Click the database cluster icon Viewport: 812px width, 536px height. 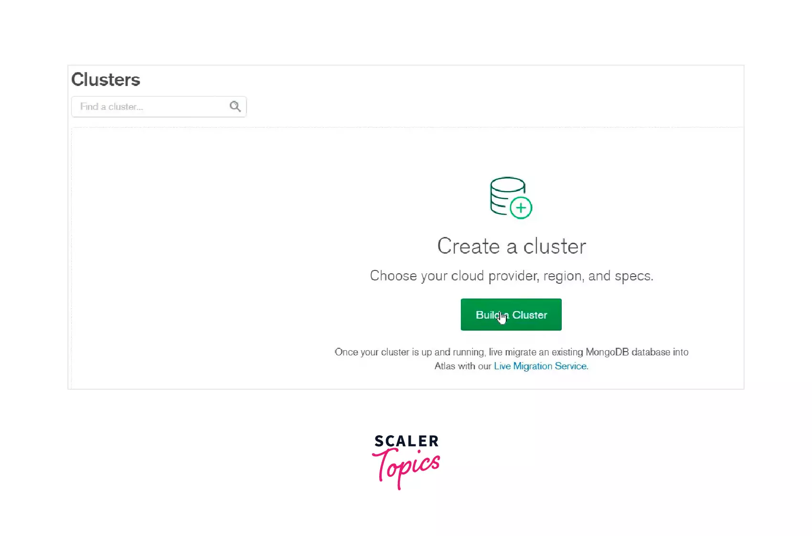[x=511, y=198]
